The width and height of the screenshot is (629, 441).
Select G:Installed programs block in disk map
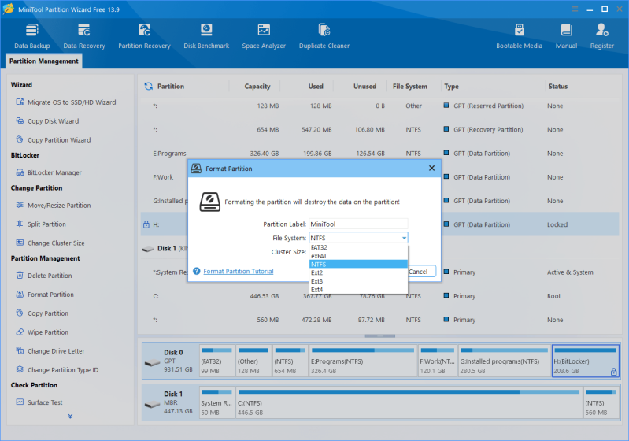505,361
